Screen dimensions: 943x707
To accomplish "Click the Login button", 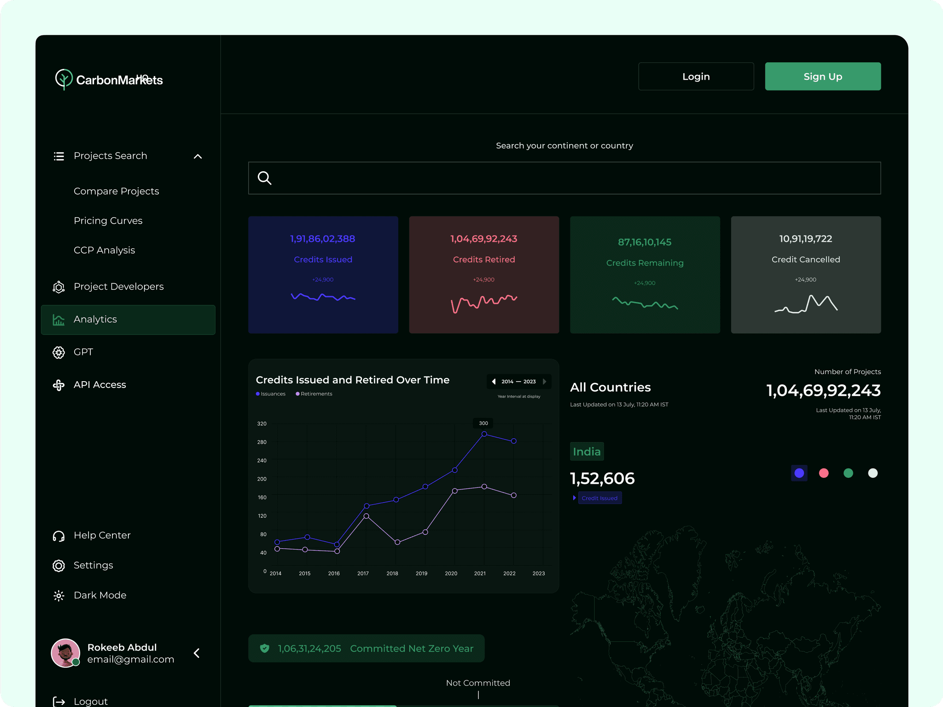I will [x=696, y=76].
